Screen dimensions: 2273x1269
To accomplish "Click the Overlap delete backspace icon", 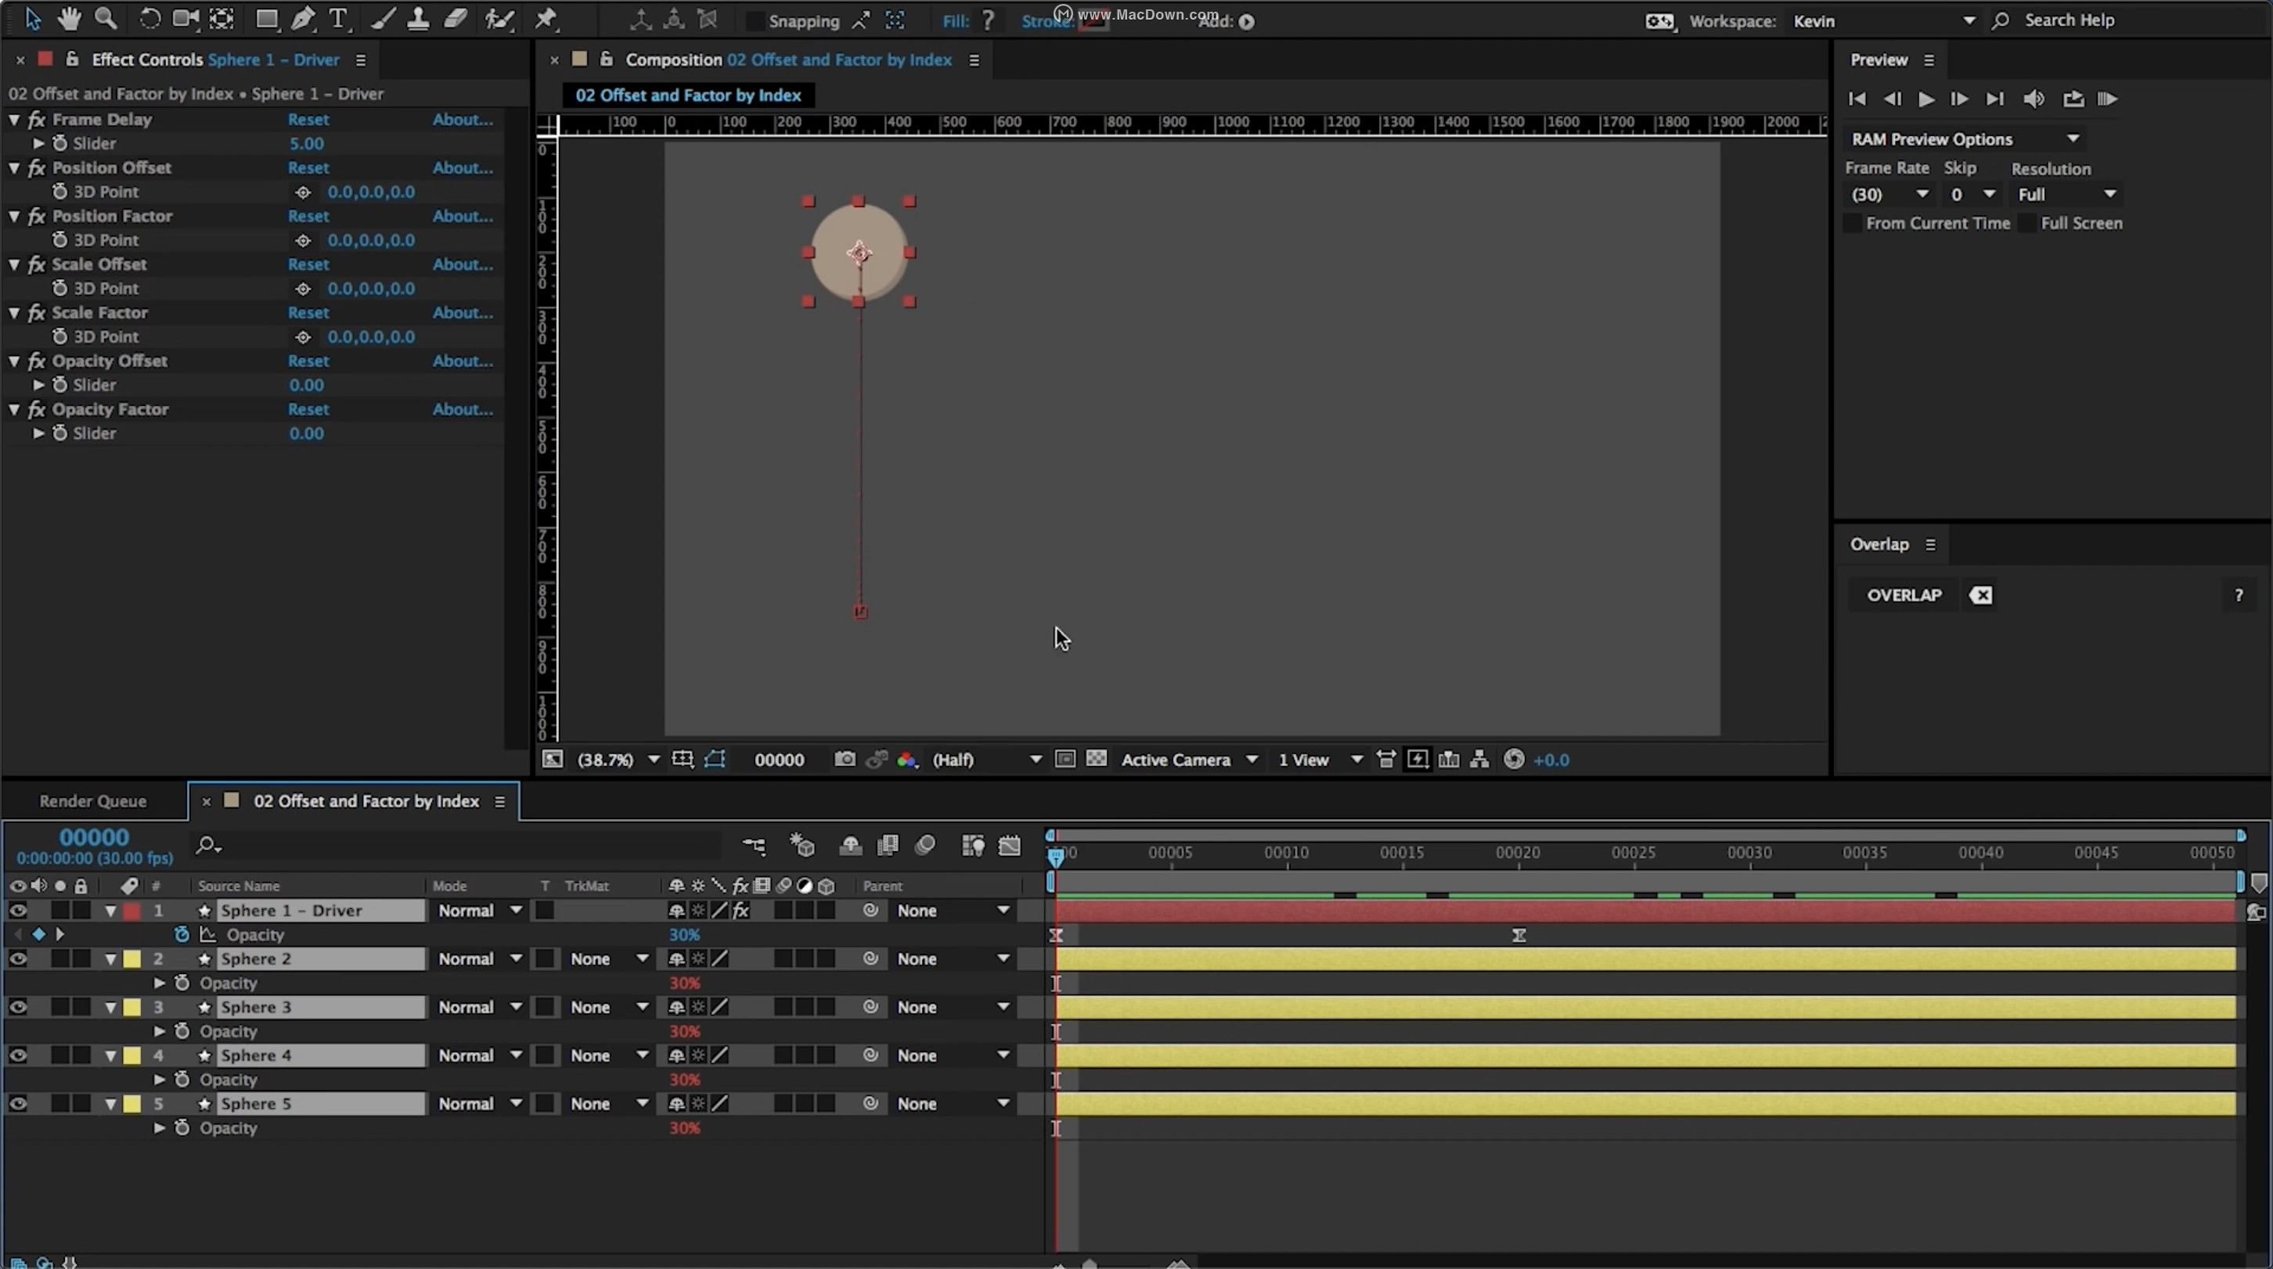I will tap(1981, 595).
